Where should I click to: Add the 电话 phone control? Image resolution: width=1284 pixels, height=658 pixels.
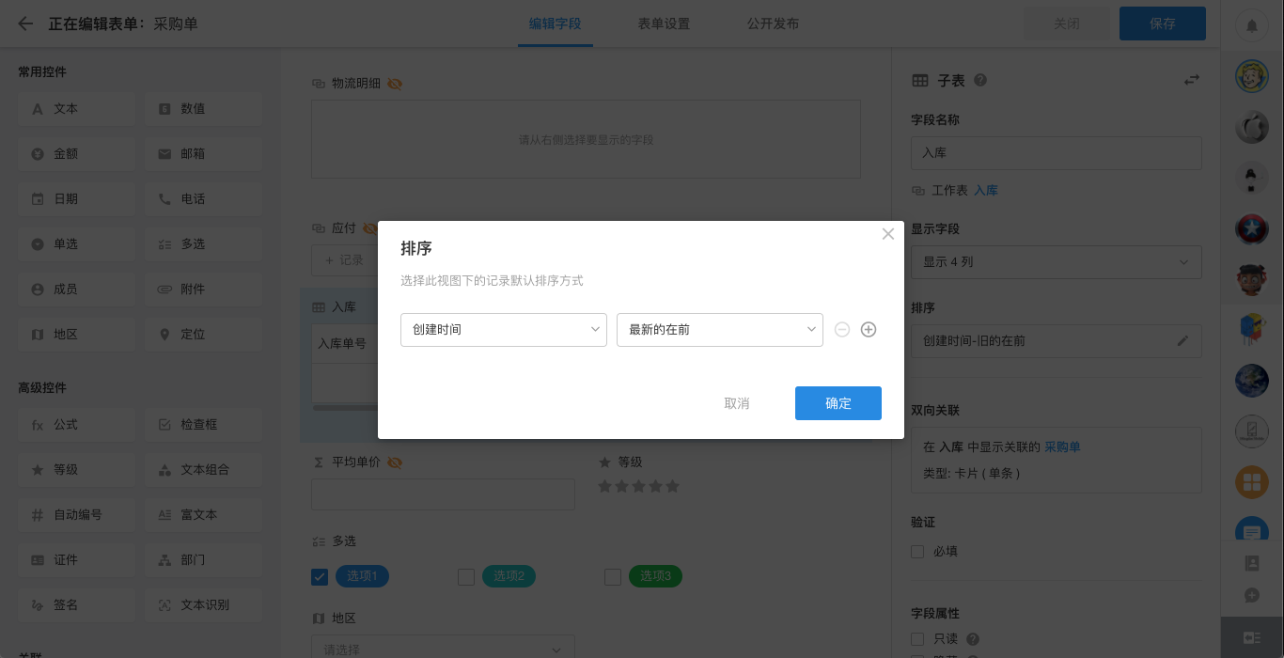(x=203, y=199)
